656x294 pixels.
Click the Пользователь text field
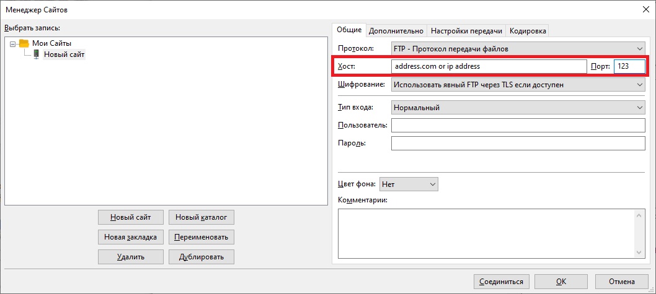[x=518, y=126]
